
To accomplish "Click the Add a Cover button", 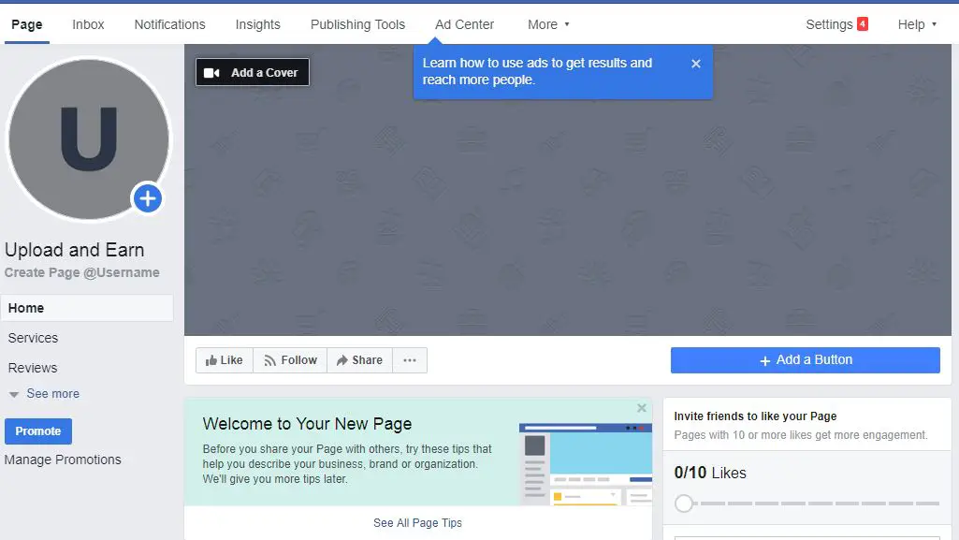I will pos(253,72).
